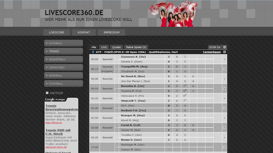
Task: Open the Tennis Reservationssystem ad link
Action: tap(62, 107)
